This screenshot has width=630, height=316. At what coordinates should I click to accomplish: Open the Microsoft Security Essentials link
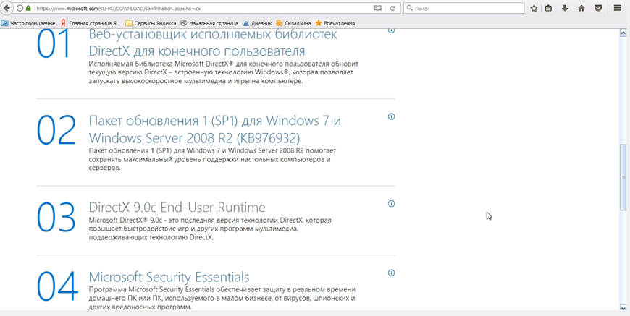[169, 277]
